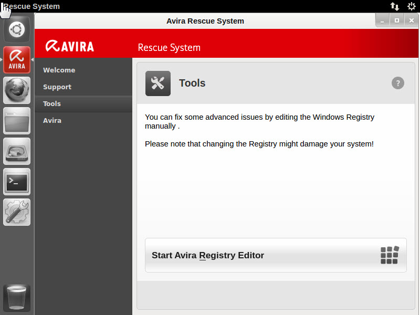
Task: Maximize the Avira Rescue System window
Action: tap(397, 20)
